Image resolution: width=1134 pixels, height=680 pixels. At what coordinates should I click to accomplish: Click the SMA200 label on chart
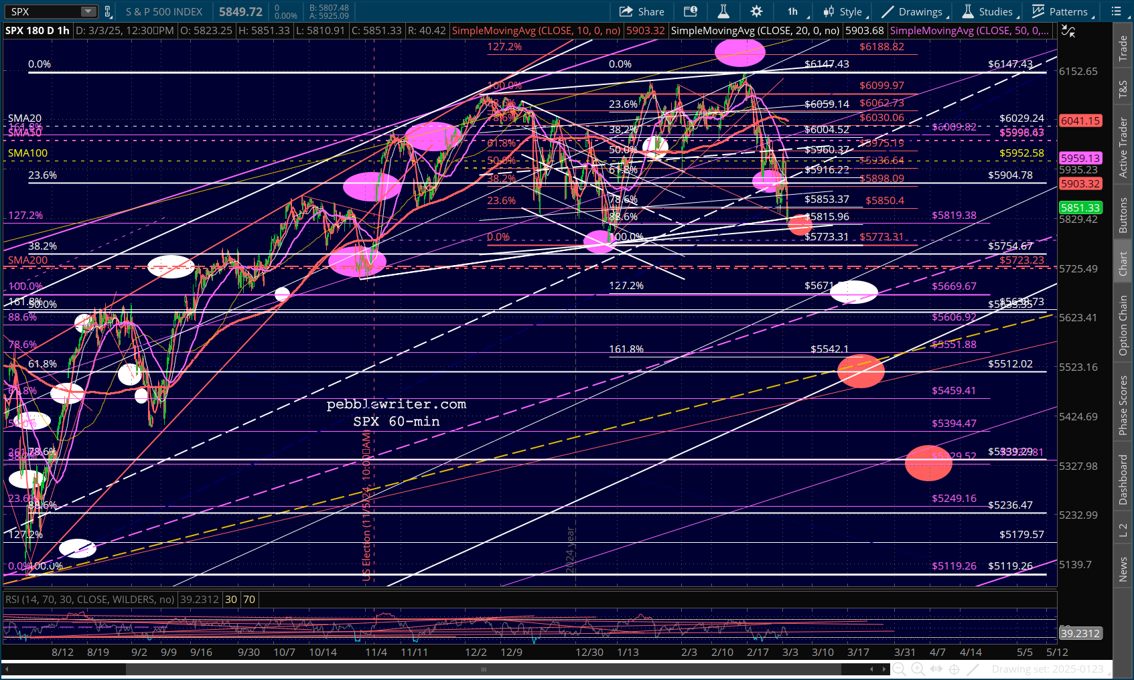pos(27,260)
